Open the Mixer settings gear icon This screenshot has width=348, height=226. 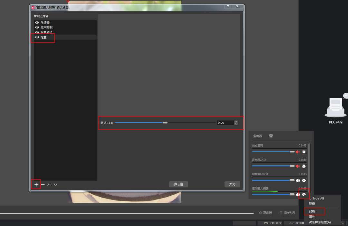point(271,136)
